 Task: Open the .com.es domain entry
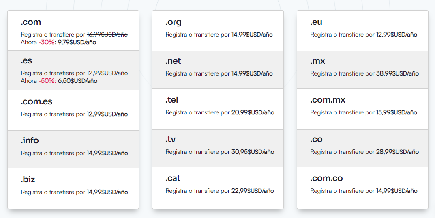[x=73, y=110]
